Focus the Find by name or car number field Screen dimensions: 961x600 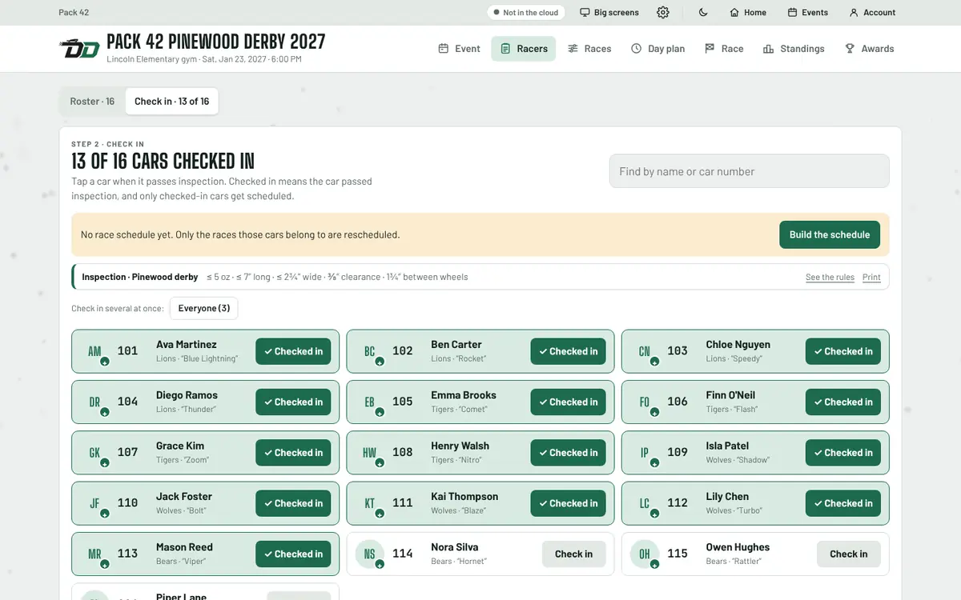click(x=750, y=171)
